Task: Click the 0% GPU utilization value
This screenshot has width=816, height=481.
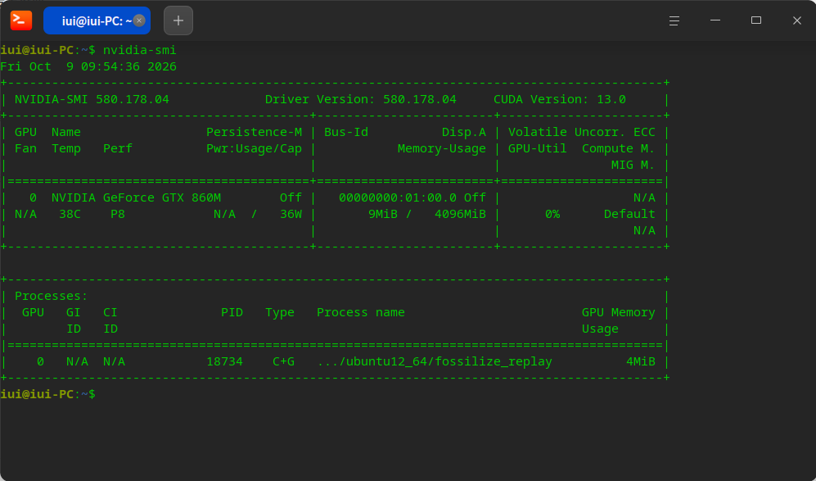Action: tap(552, 214)
